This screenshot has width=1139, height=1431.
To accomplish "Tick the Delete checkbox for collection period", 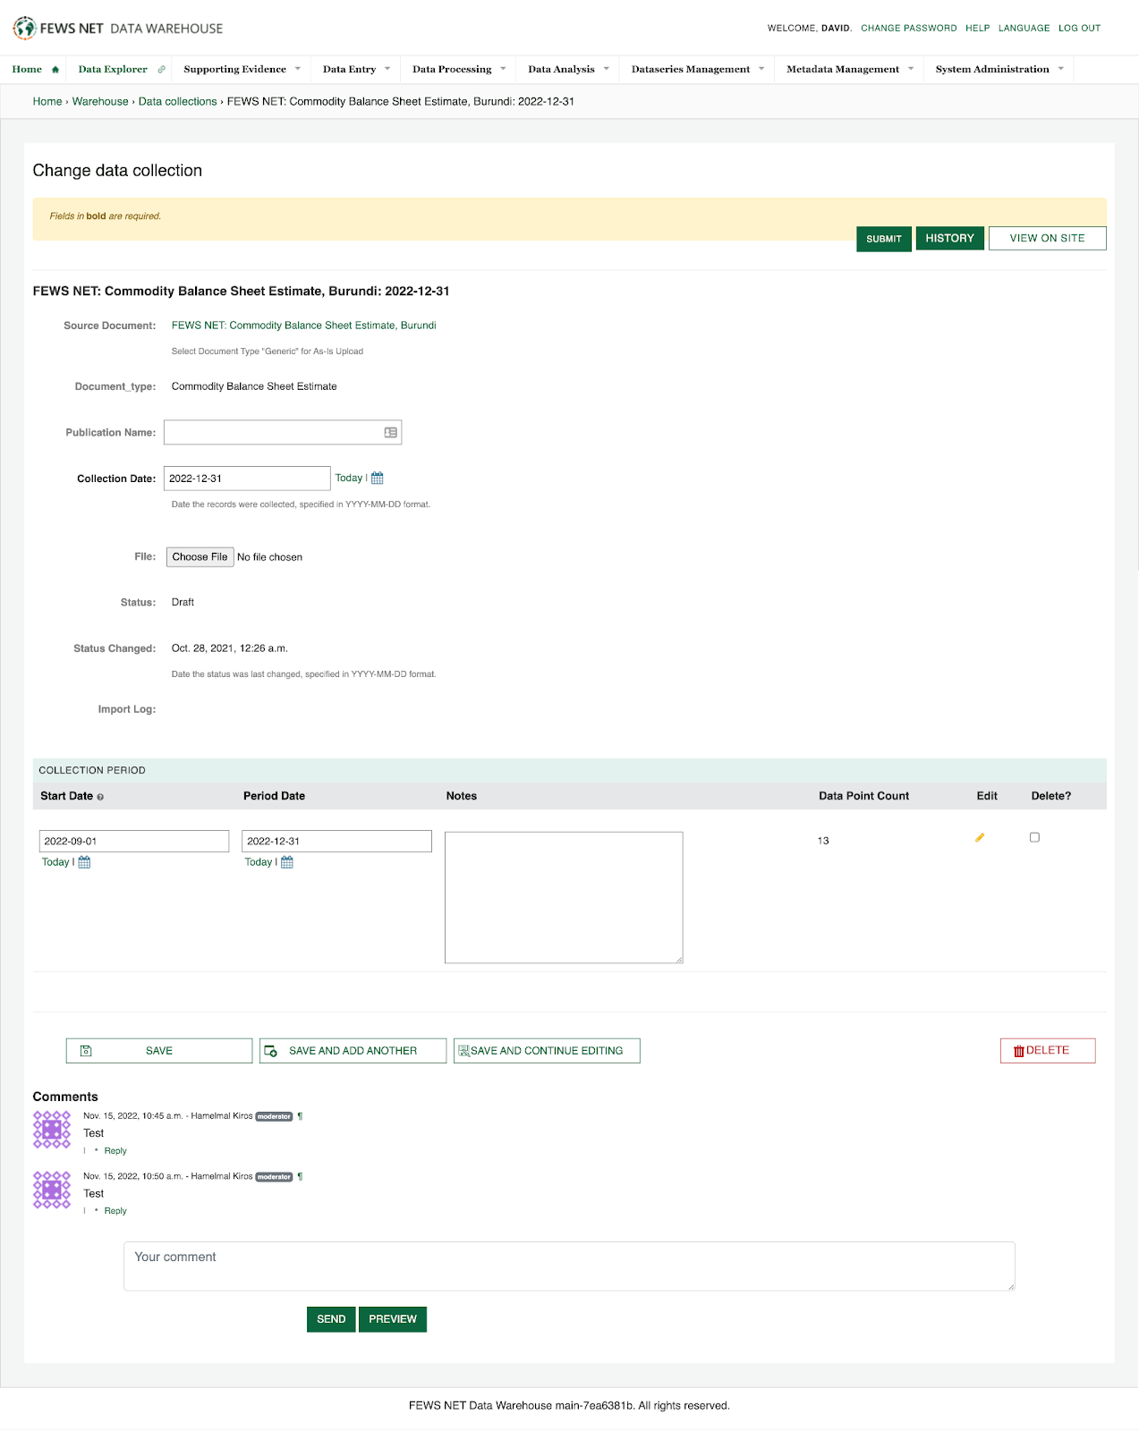I will [1034, 838].
